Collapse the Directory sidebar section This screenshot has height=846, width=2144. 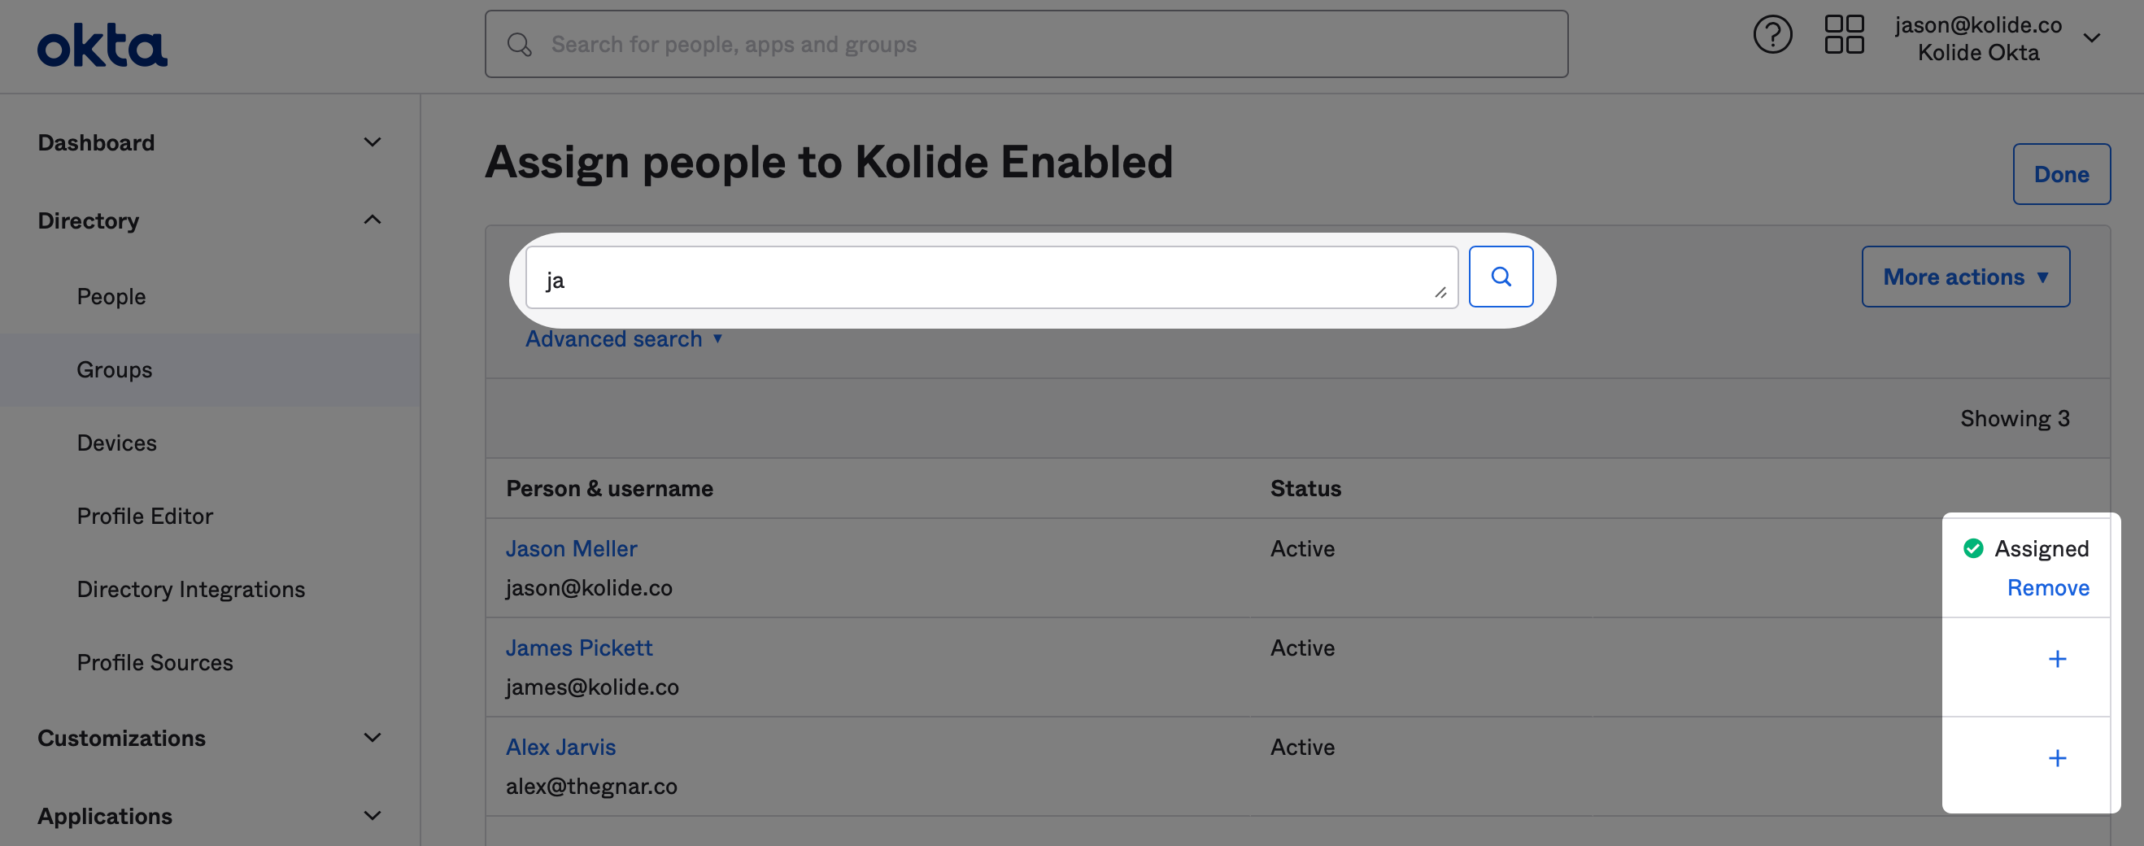tap(372, 220)
